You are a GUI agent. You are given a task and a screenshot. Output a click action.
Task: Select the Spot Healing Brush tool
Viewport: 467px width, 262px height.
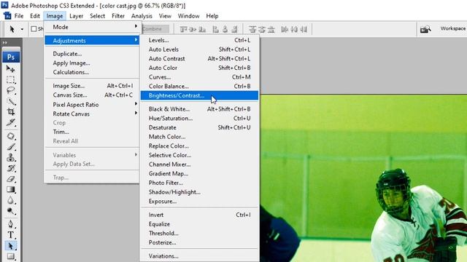tap(10, 136)
